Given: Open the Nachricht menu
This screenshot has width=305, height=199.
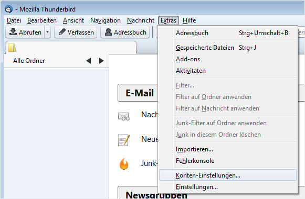Looking at the screenshot, I should click(x=141, y=20).
